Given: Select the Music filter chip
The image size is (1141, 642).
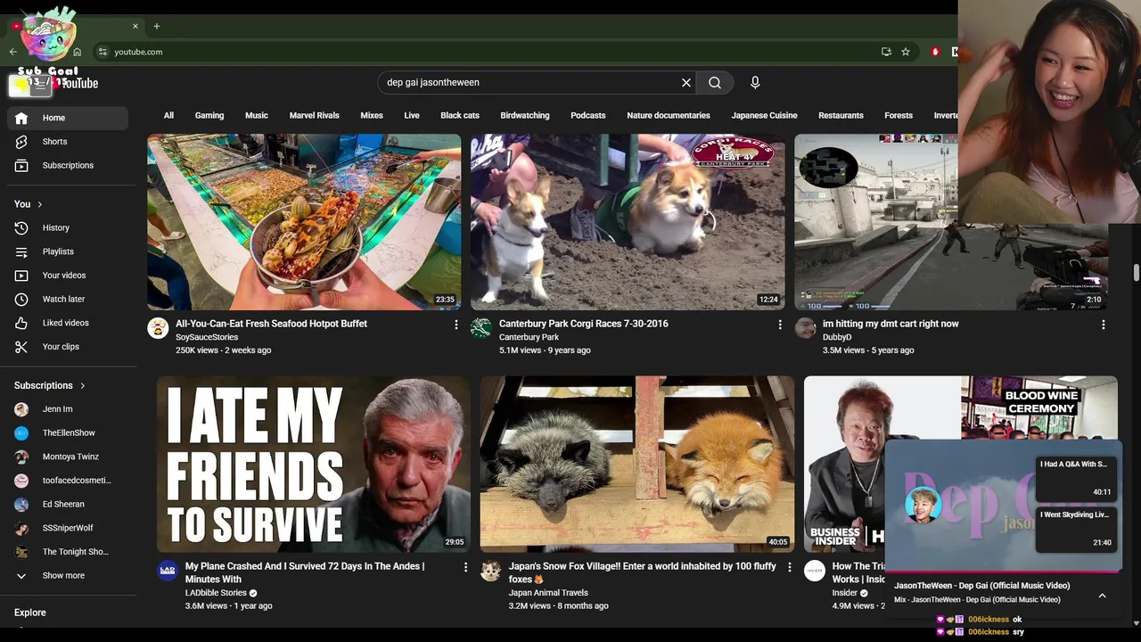Looking at the screenshot, I should (257, 115).
